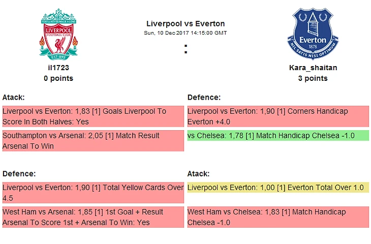
Task: Open the Kara_shaitan player profile
Action: click(x=313, y=68)
